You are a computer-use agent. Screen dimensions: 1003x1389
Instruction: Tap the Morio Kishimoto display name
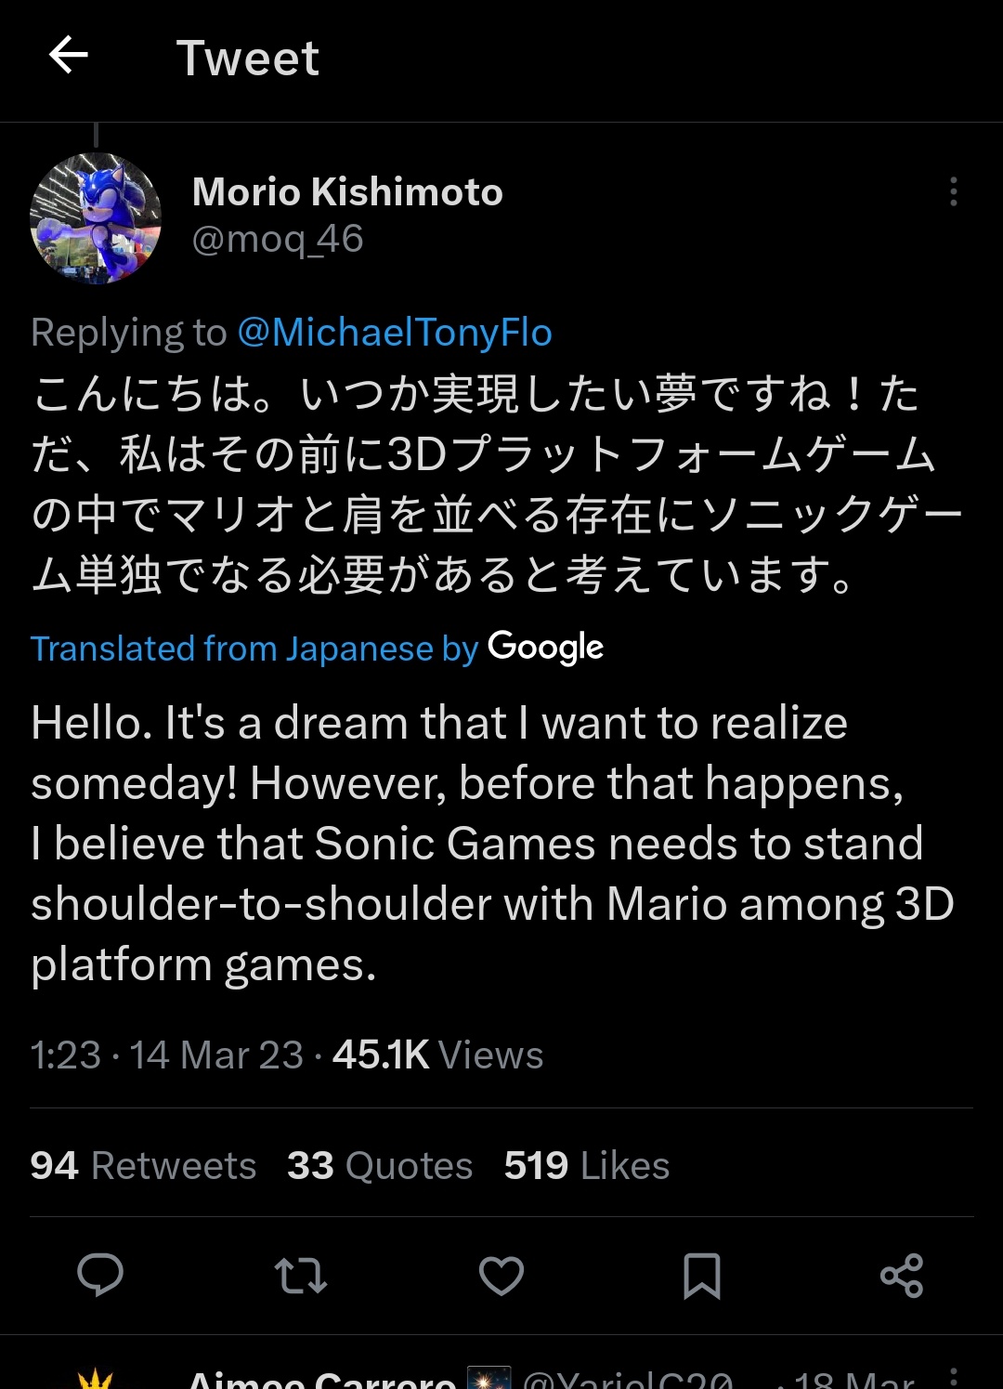click(x=347, y=192)
